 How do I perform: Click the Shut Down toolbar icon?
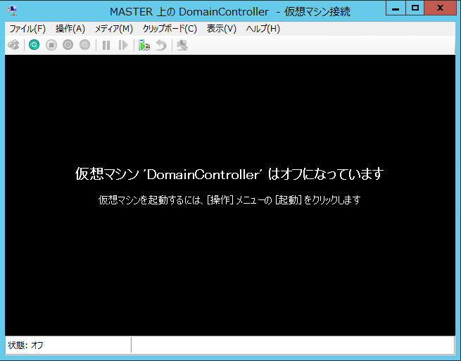[68, 45]
